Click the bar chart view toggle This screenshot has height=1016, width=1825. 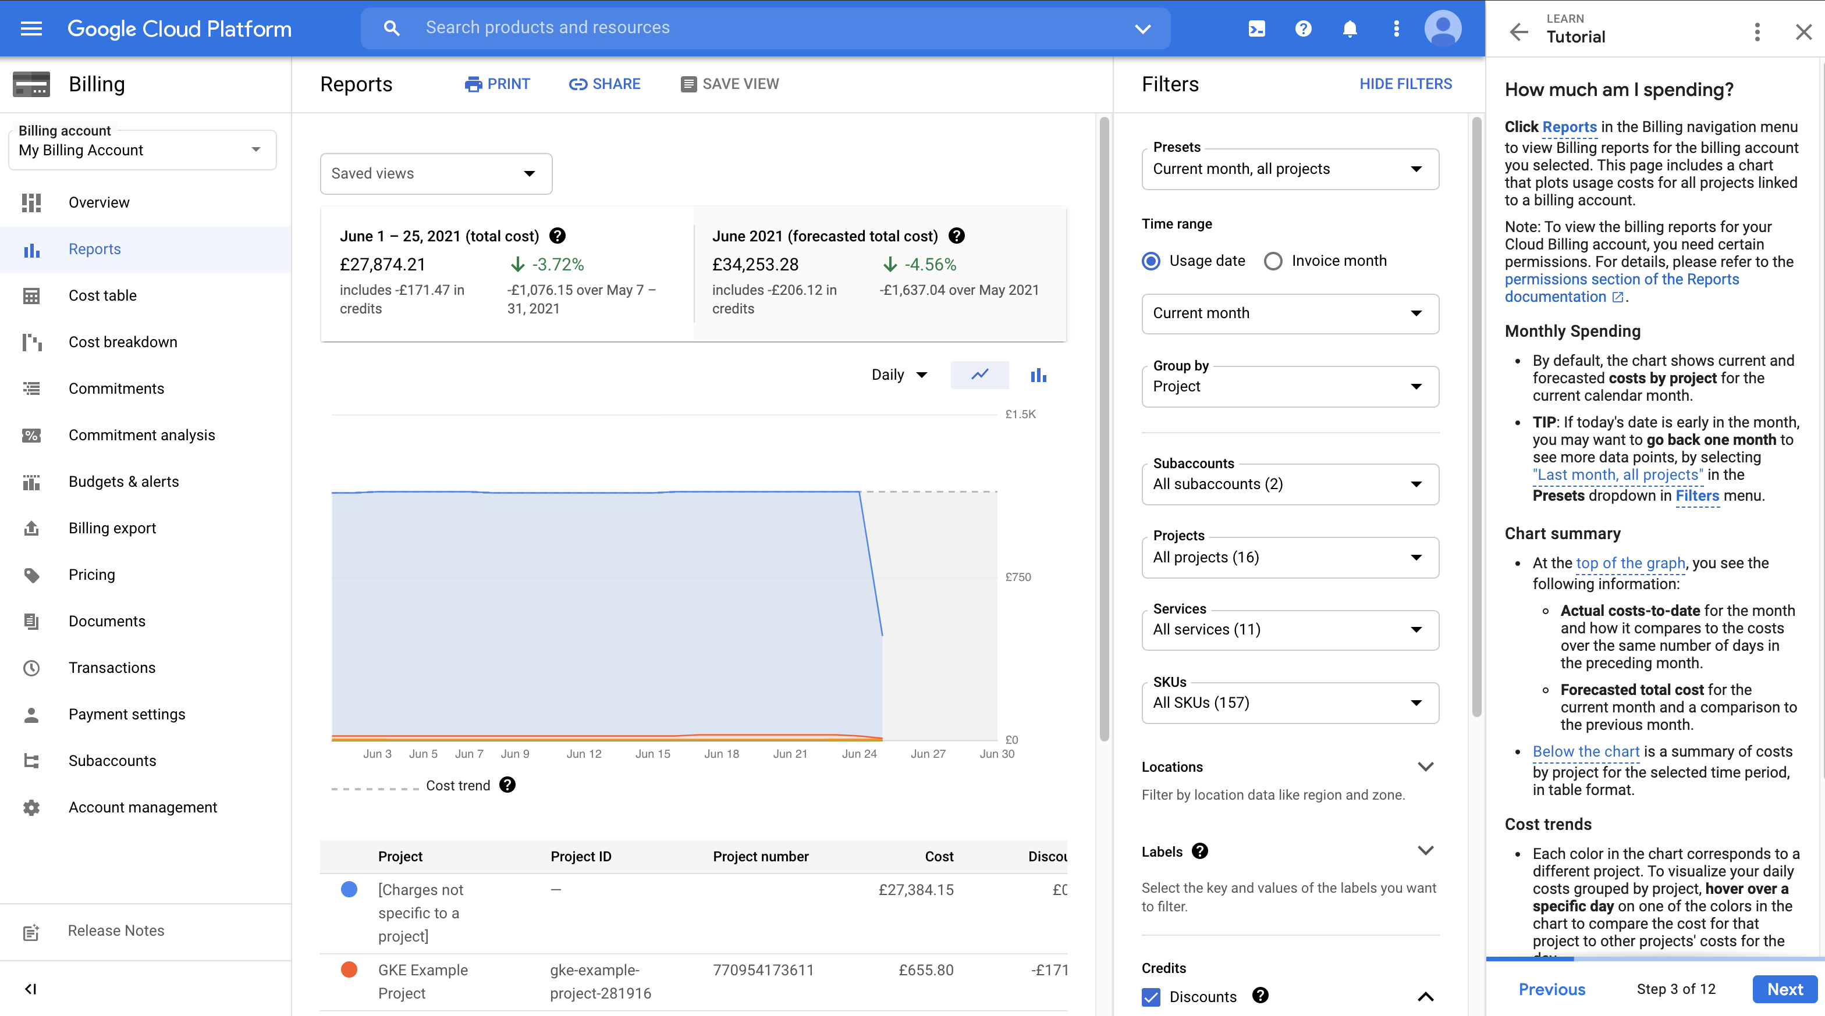tap(1038, 374)
